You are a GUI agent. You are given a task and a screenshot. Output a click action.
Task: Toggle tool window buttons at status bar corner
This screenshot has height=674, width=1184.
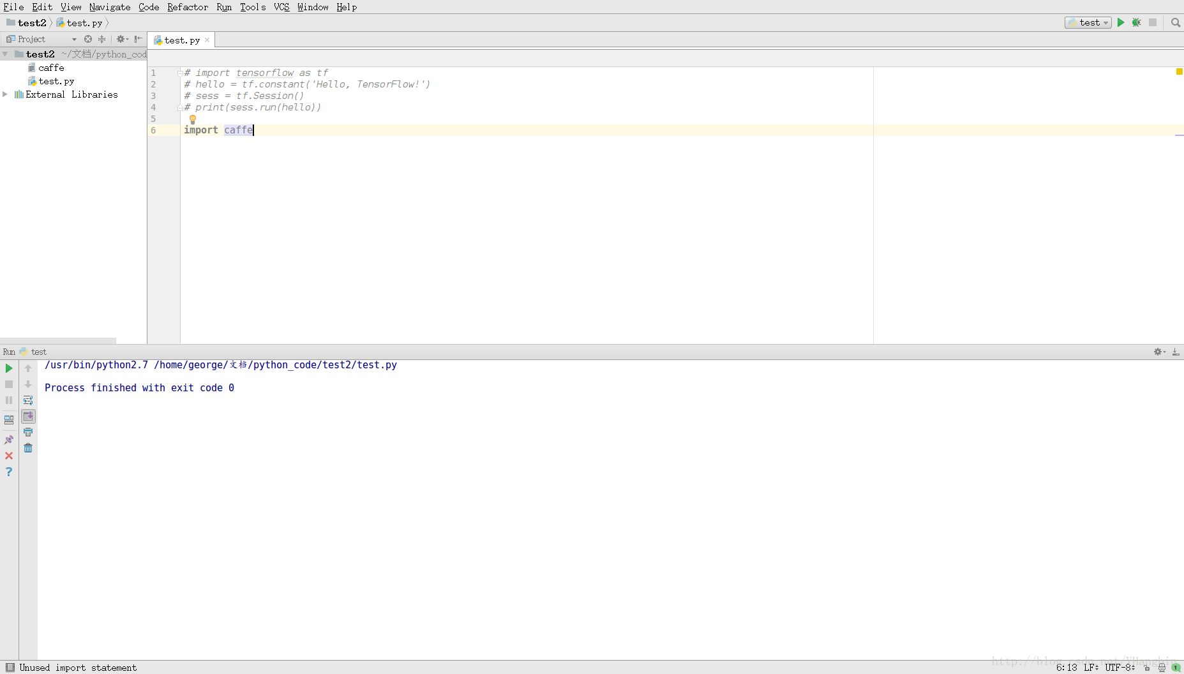(x=10, y=668)
